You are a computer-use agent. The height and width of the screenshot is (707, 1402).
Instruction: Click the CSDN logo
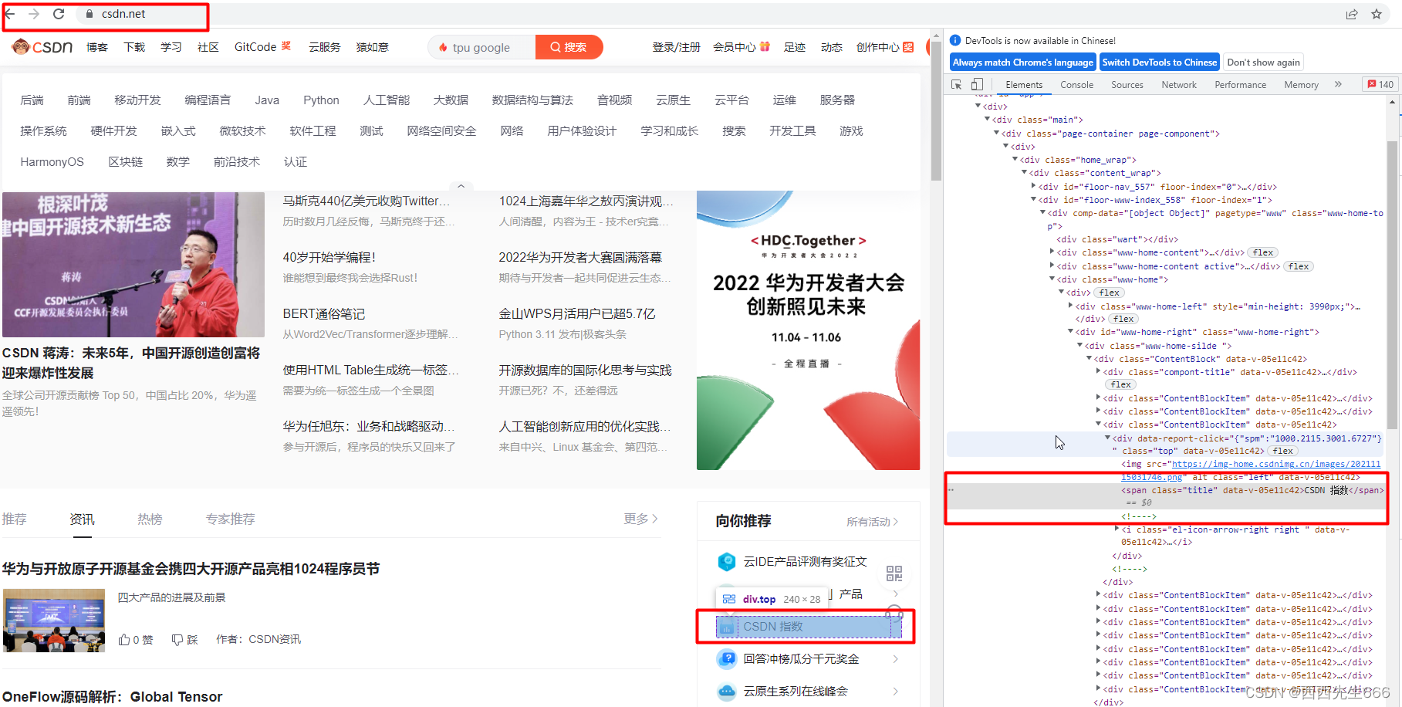point(42,47)
